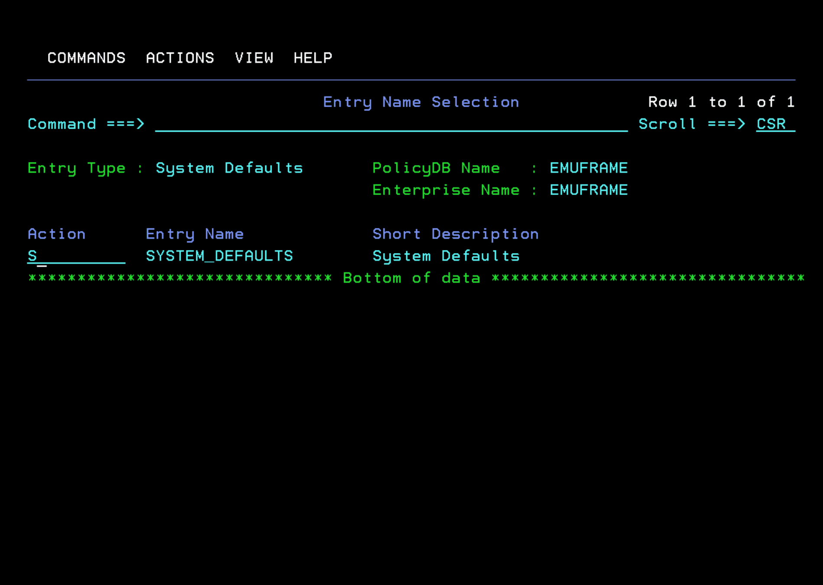The width and height of the screenshot is (823, 585).
Task: Click the Enterprise Name value EMUFRAME
Action: point(588,190)
